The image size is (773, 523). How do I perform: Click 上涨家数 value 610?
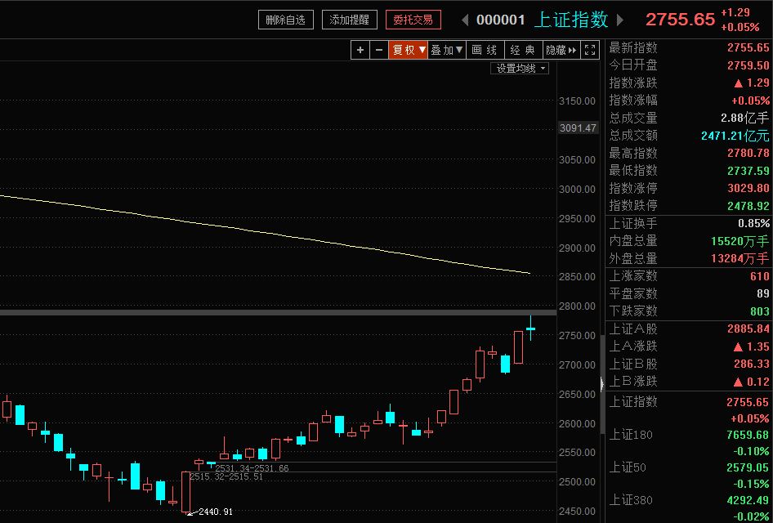coord(760,276)
